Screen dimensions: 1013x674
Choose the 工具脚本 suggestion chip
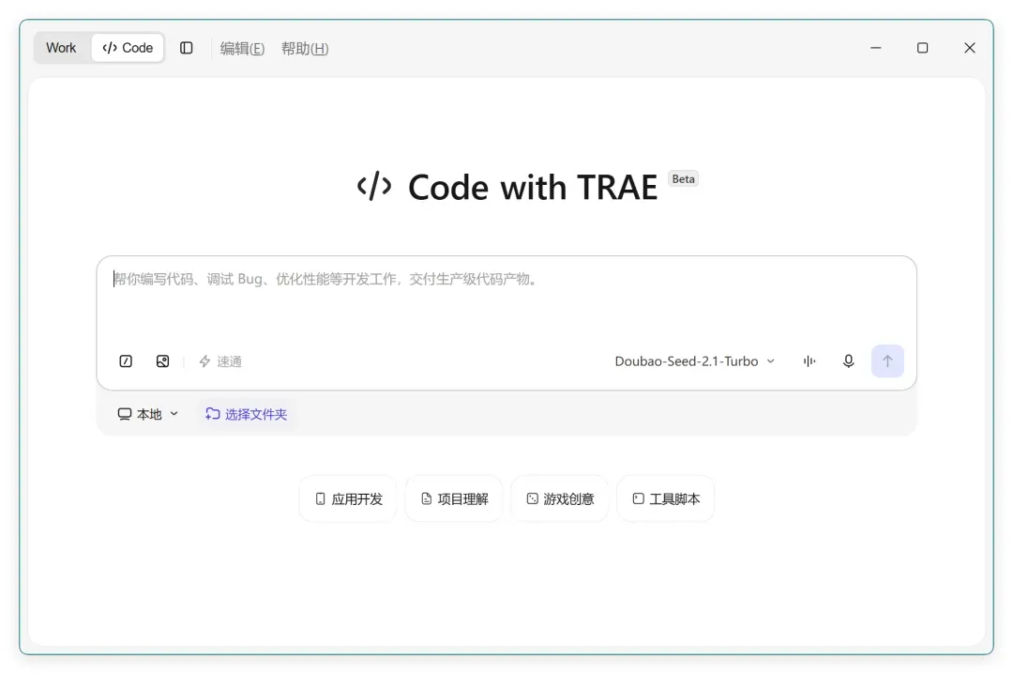[x=666, y=498]
